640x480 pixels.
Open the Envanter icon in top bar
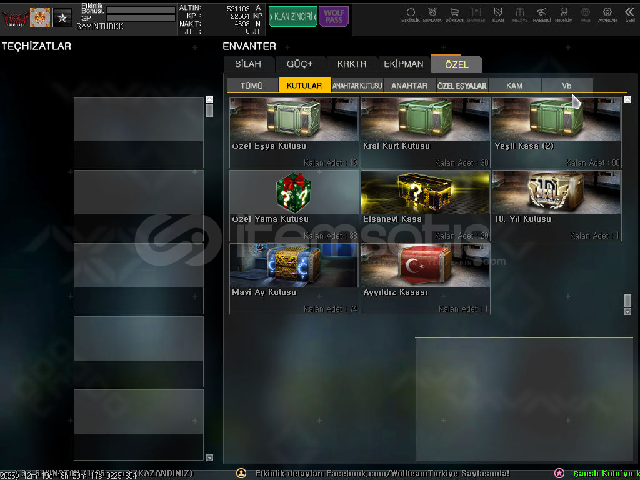click(x=476, y=15)
